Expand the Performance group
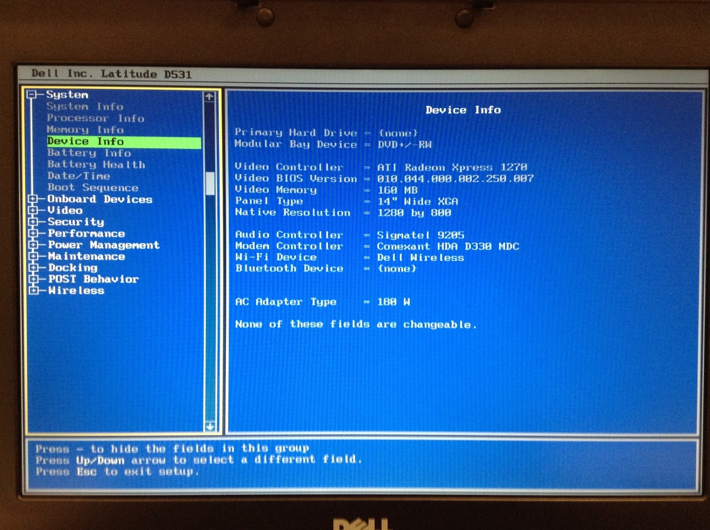 tap(33, 233)
